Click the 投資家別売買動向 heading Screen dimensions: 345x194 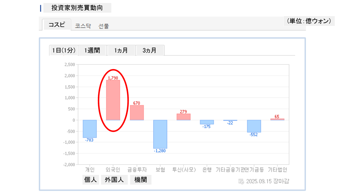click(x=77, y=8)
